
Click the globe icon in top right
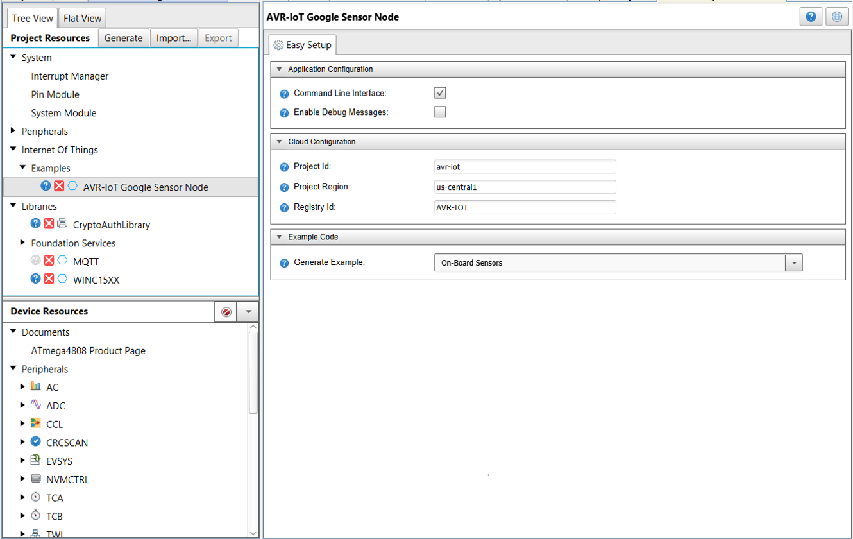coord(836,17)
